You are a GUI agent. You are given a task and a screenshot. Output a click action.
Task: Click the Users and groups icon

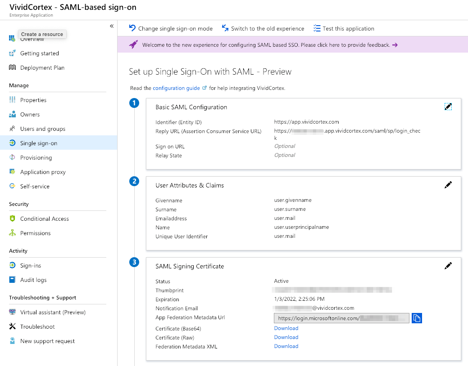pos(12,129)
